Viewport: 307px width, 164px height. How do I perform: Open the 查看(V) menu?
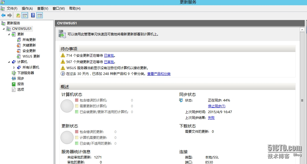click(43, 9)
